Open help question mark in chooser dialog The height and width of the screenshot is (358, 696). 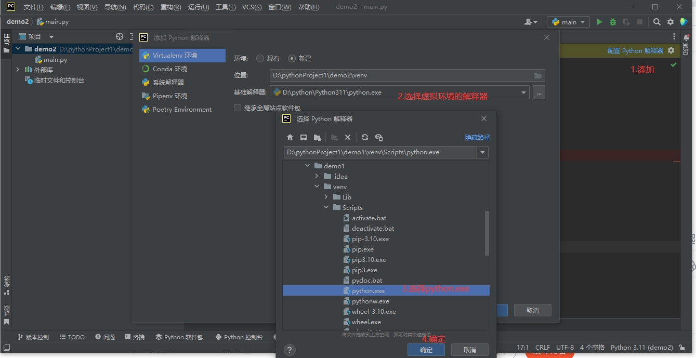pos(290,350)
